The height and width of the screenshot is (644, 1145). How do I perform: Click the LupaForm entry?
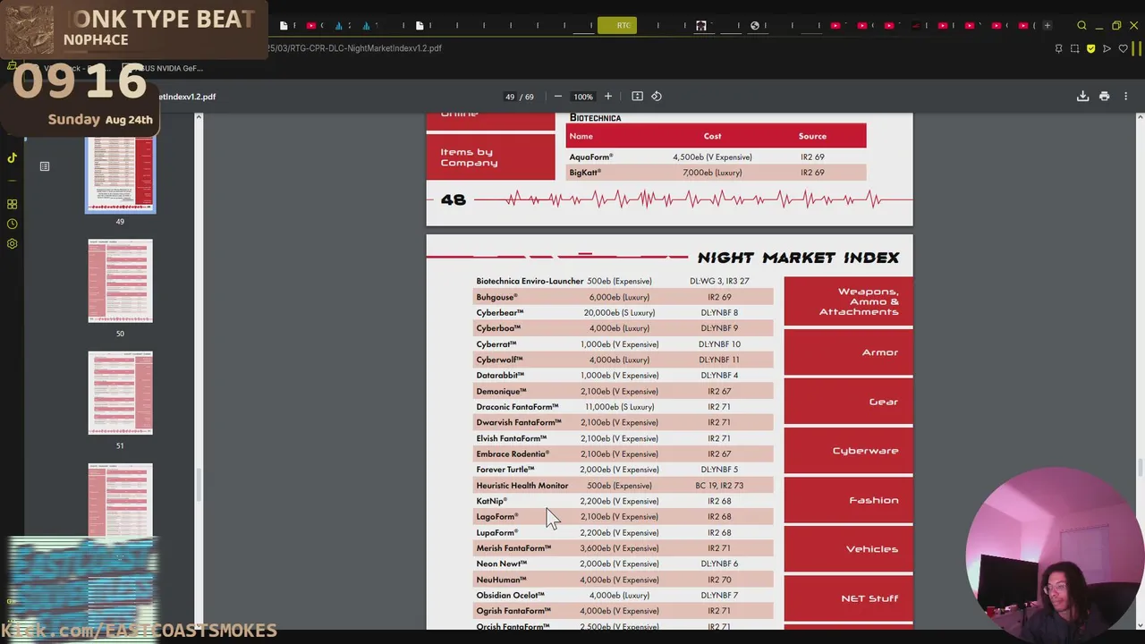(496, 533)
